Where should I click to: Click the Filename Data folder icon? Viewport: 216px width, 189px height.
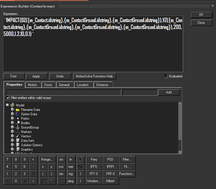[18, 110]
